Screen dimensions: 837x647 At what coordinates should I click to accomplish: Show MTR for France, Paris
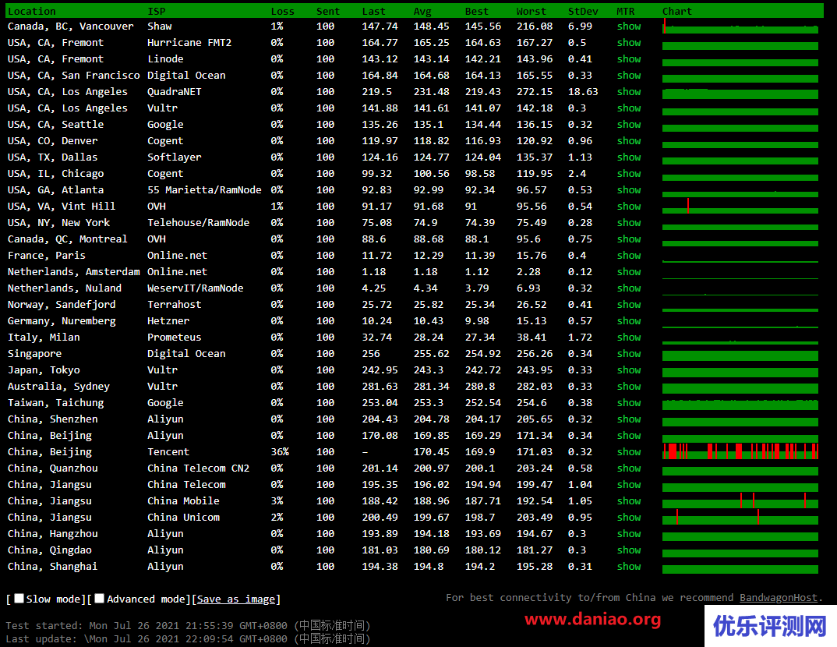[629, 255]
